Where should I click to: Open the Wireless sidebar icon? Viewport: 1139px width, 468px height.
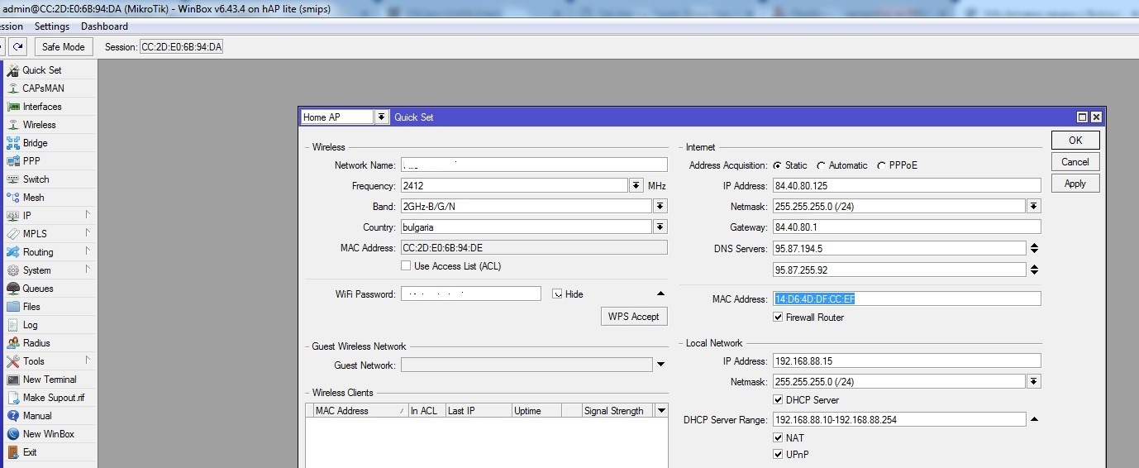(13, 125)
